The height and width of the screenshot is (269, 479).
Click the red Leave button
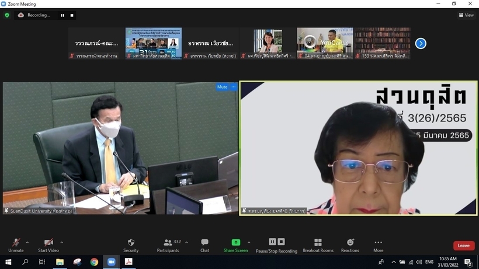click(x=463, y=246)
